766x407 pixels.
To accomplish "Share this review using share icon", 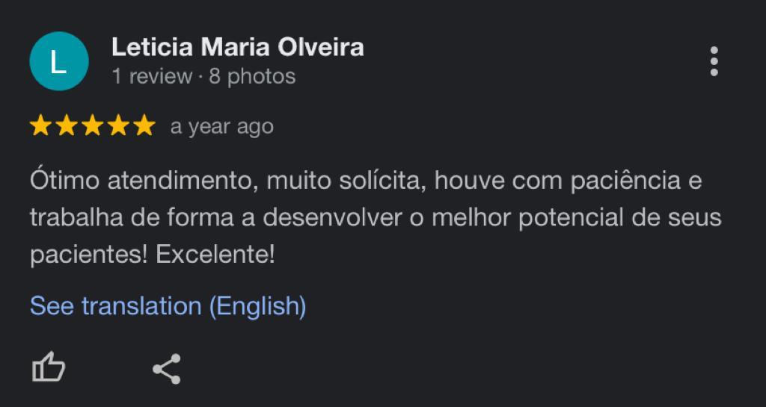I will point(167,369).
